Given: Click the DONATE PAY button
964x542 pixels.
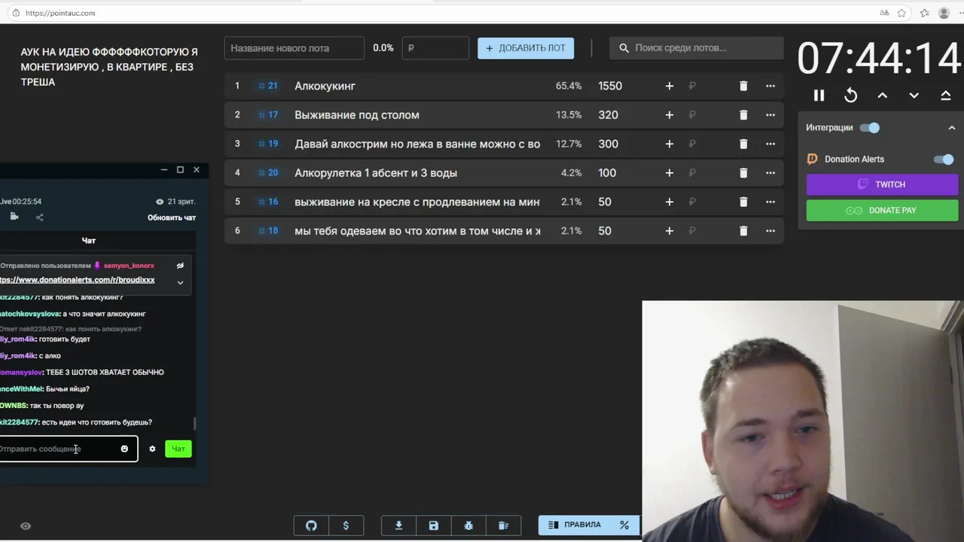Looking at the screenshot, I should pos(882,211).
